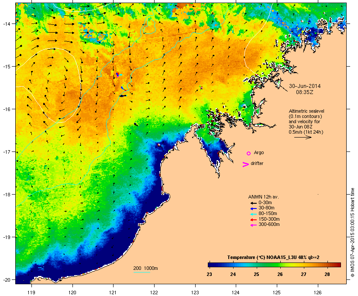Click the -16 latitude axis label
Viewport: 358px width, 296px height.
pyautogui.click(x=7, y=109)
